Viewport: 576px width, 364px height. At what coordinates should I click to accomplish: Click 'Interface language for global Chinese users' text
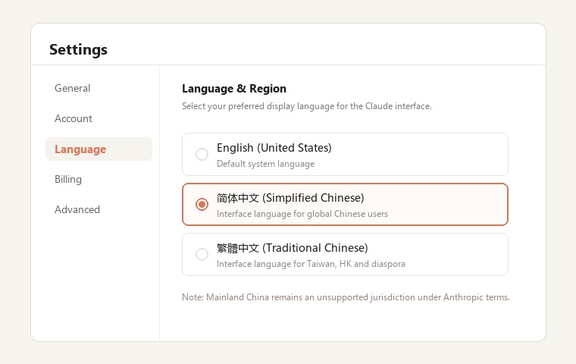coord(302,214)
